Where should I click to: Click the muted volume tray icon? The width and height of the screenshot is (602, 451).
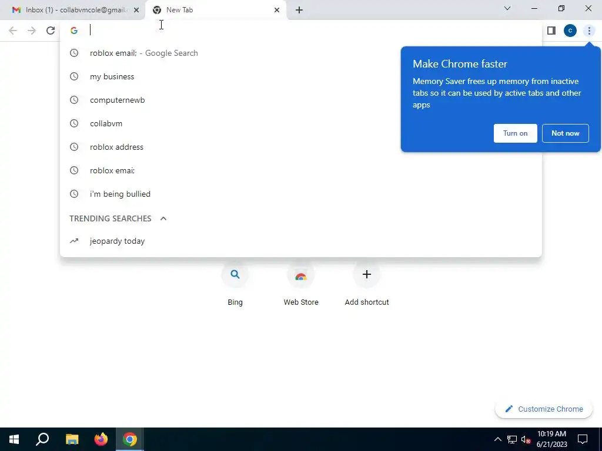coord(526,439)
